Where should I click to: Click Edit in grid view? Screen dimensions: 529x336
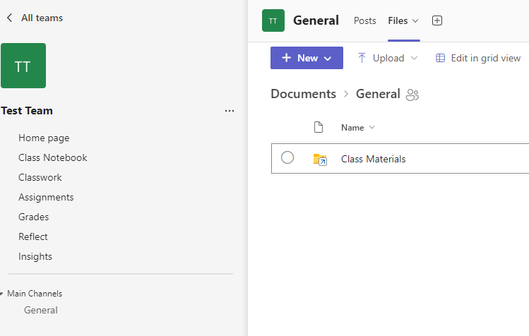[485, 58]
